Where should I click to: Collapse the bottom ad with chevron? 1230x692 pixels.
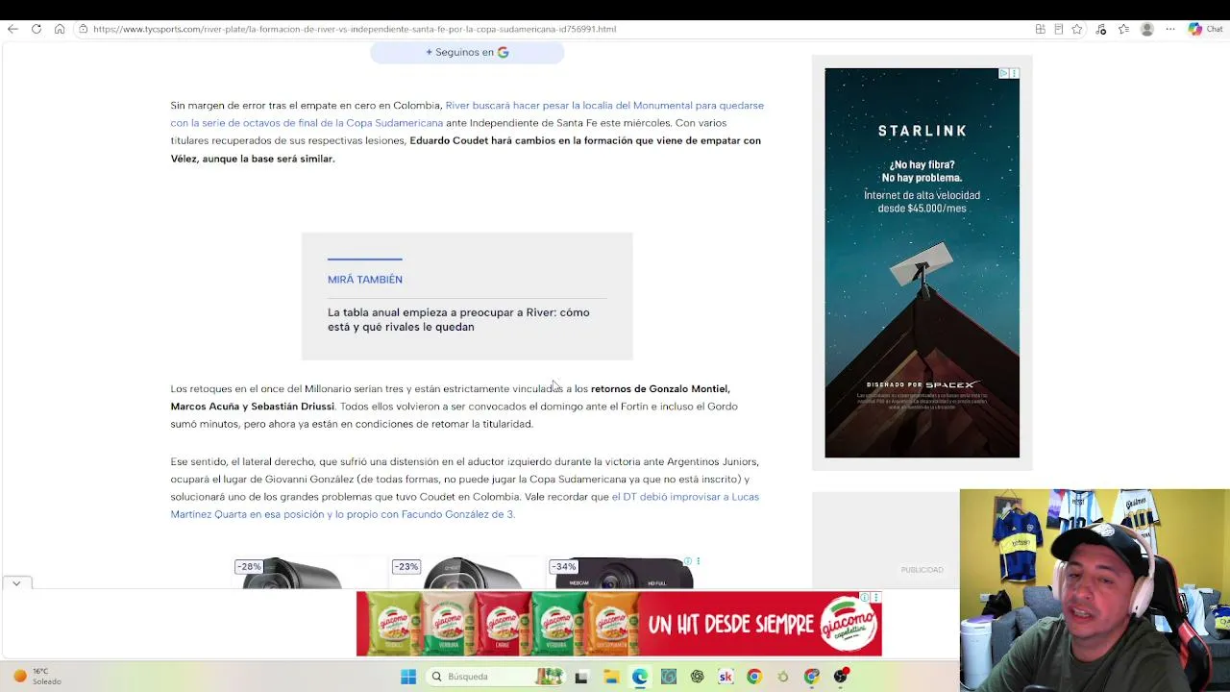tap(16, 583)
